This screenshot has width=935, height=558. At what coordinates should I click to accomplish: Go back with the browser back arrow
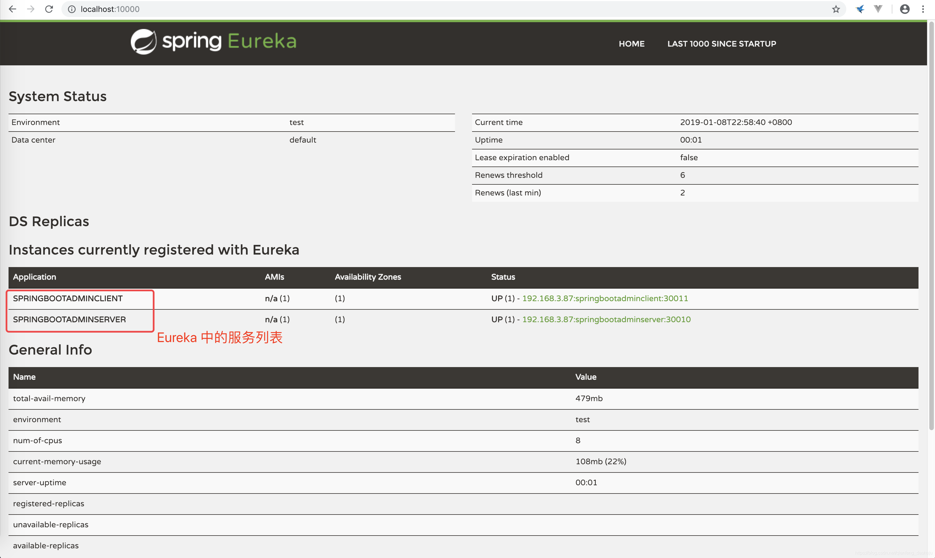point(13,9)
